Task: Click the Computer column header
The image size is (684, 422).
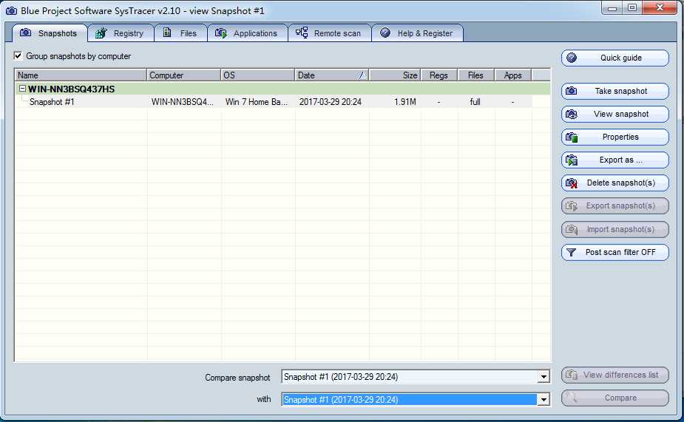Action: tap(183, 75)
